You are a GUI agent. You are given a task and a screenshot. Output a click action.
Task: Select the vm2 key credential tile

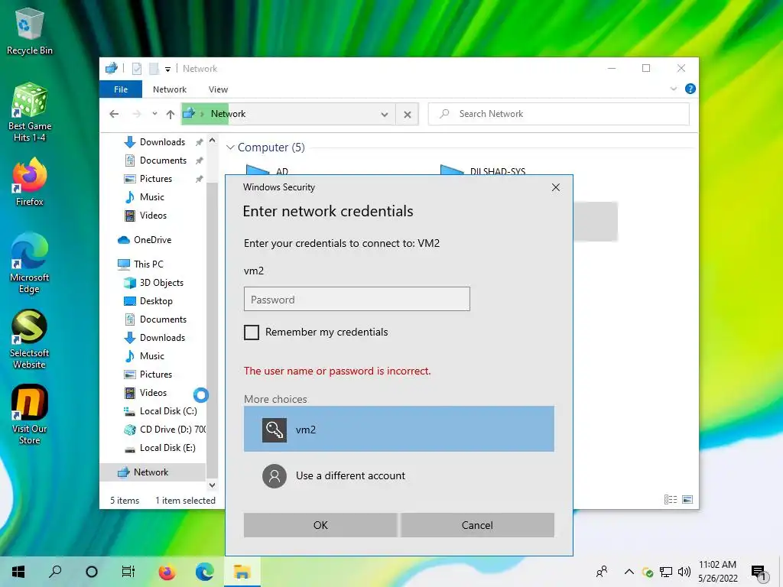pyautogui.click(x=398, y=430)
